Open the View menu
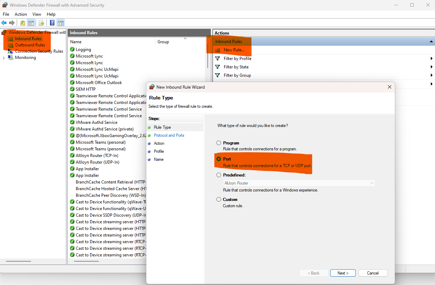The width and height of the screenshot is (435, 285). 37,14
